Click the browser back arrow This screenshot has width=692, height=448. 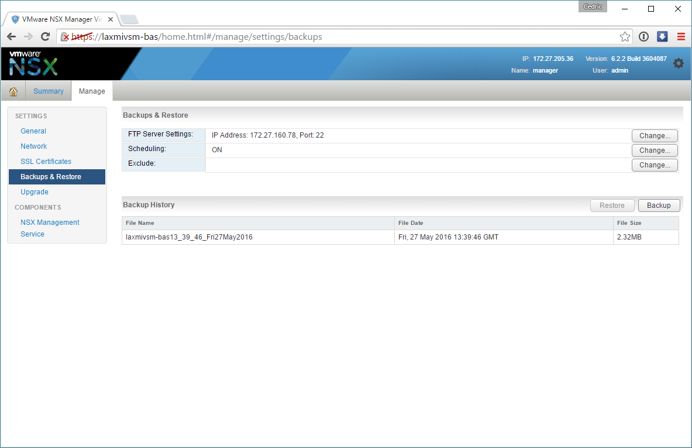click(12, 37)
